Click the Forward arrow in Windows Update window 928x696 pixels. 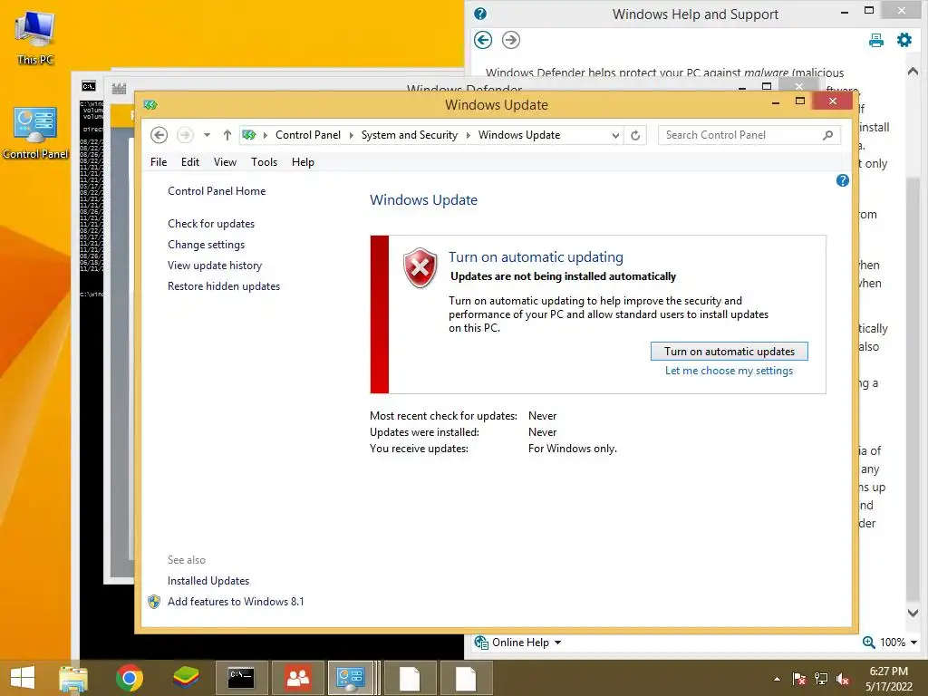[185, 135]
